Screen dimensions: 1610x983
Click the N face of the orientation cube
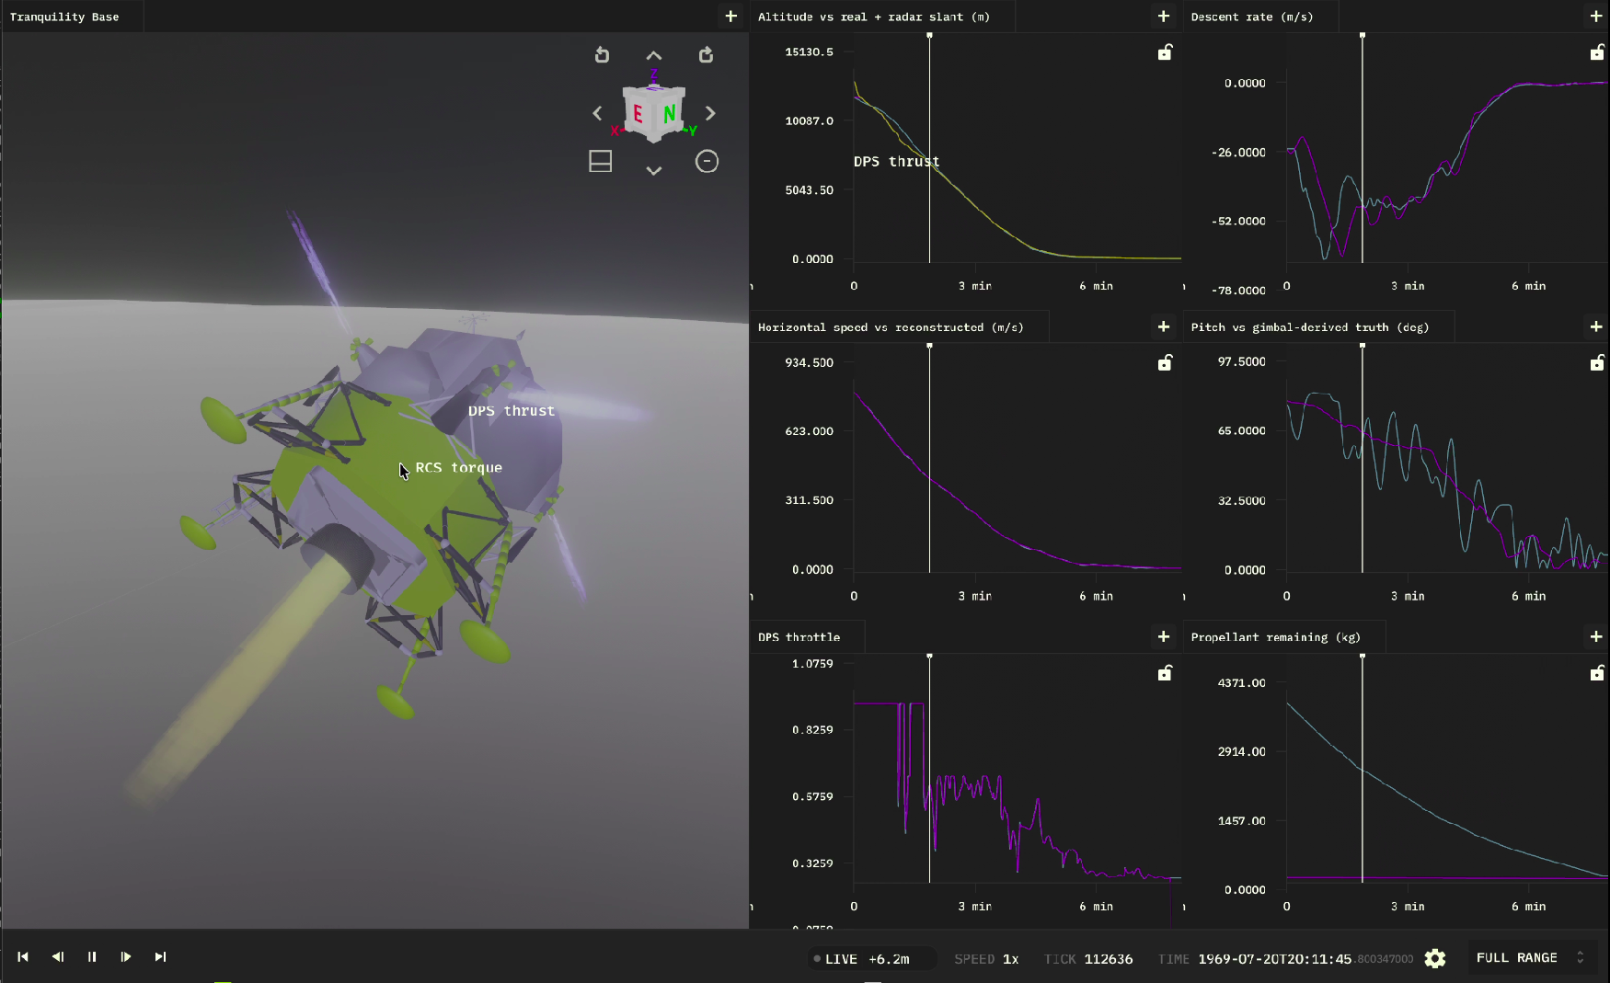click(669, 114)
